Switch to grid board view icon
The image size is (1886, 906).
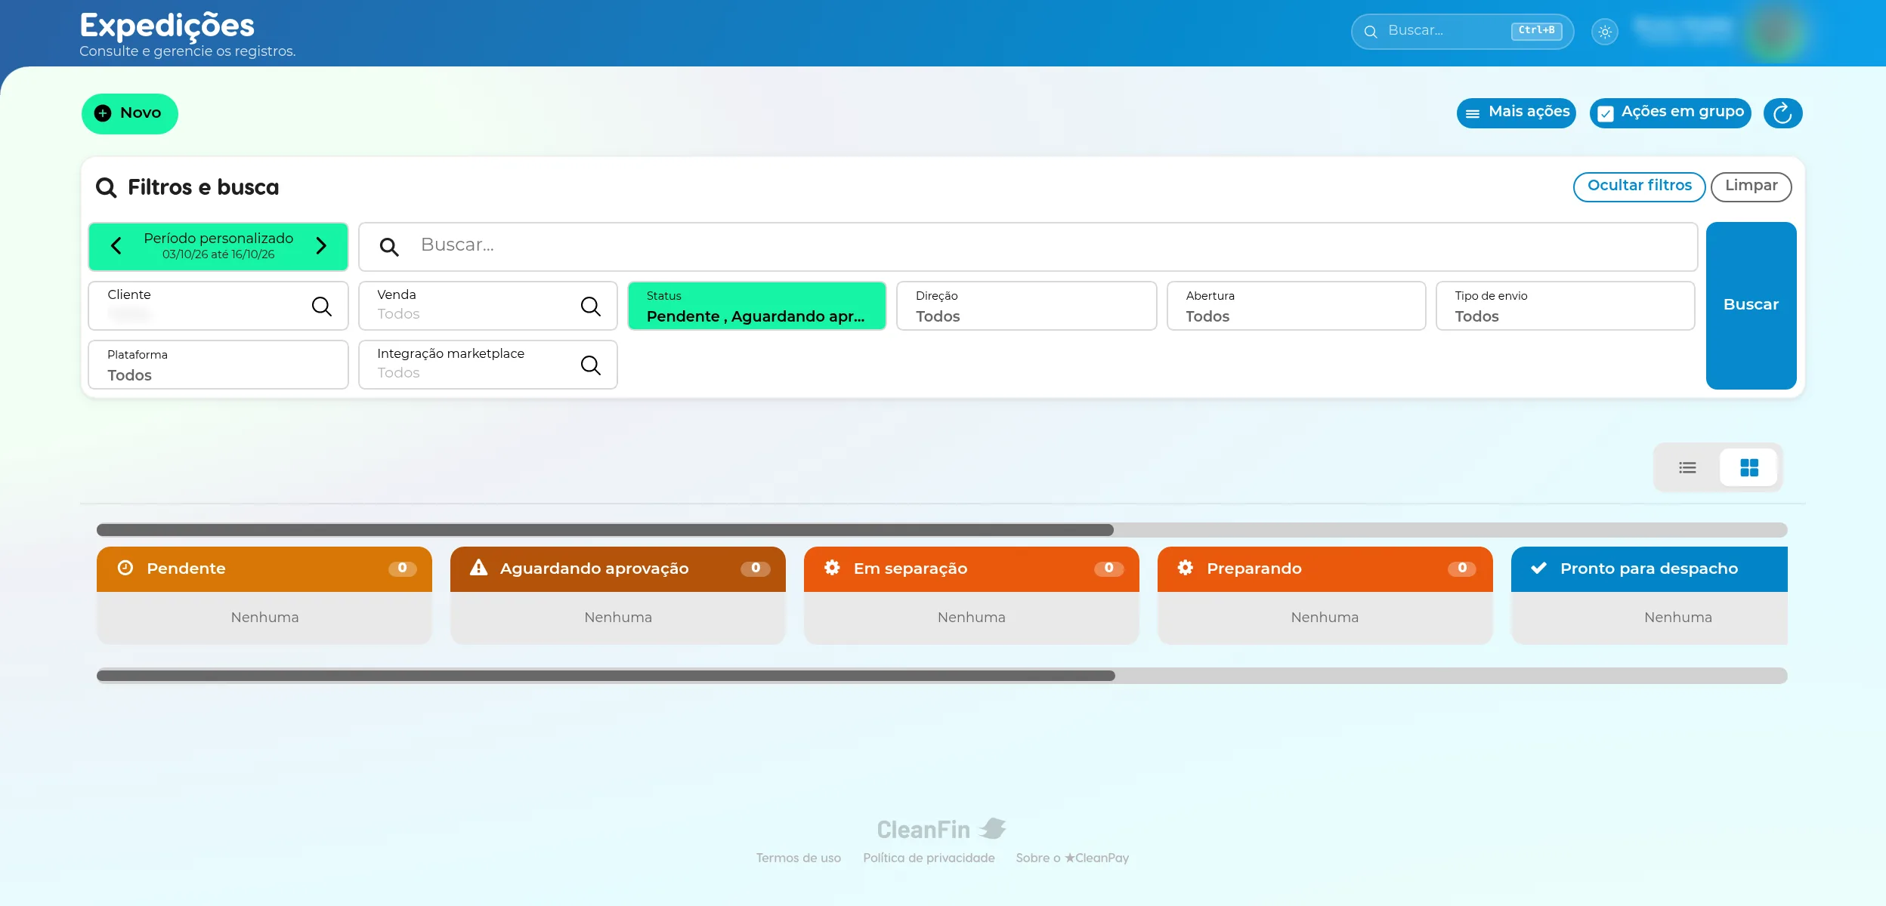(1748, 468)
